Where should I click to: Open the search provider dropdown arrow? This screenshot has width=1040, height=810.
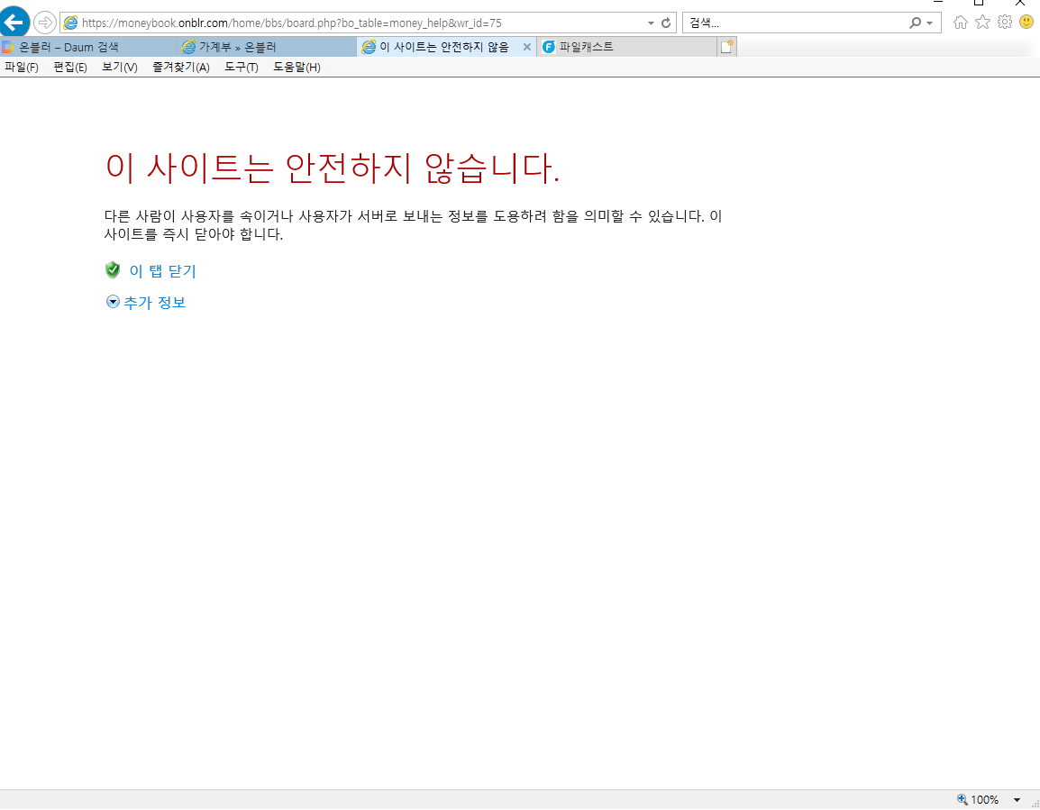[929, 23]
